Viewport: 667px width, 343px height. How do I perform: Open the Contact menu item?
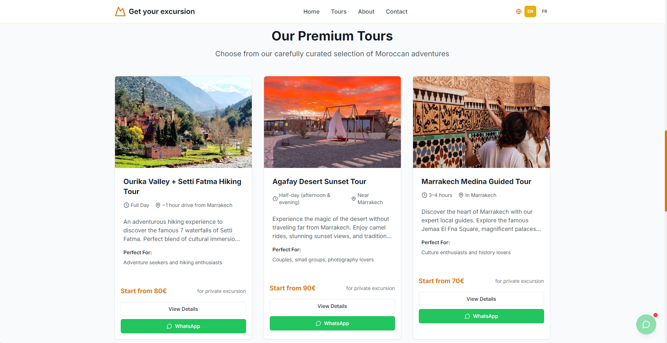pyautogui.click(x=397, y=11)
